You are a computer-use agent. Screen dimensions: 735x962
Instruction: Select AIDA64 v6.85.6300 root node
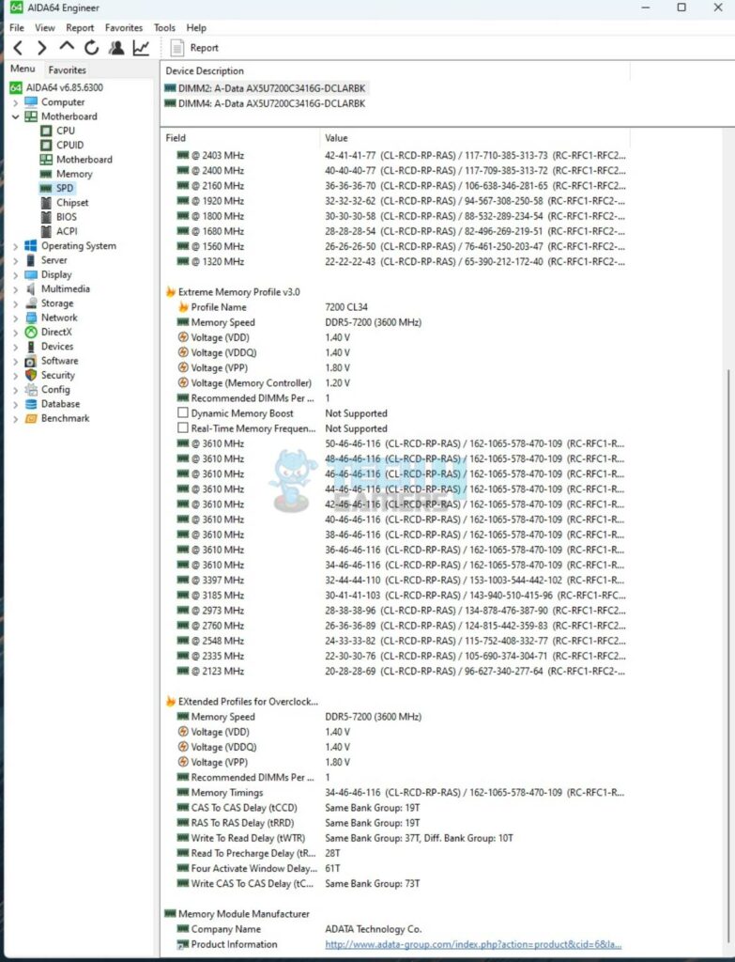pos(56,87)
